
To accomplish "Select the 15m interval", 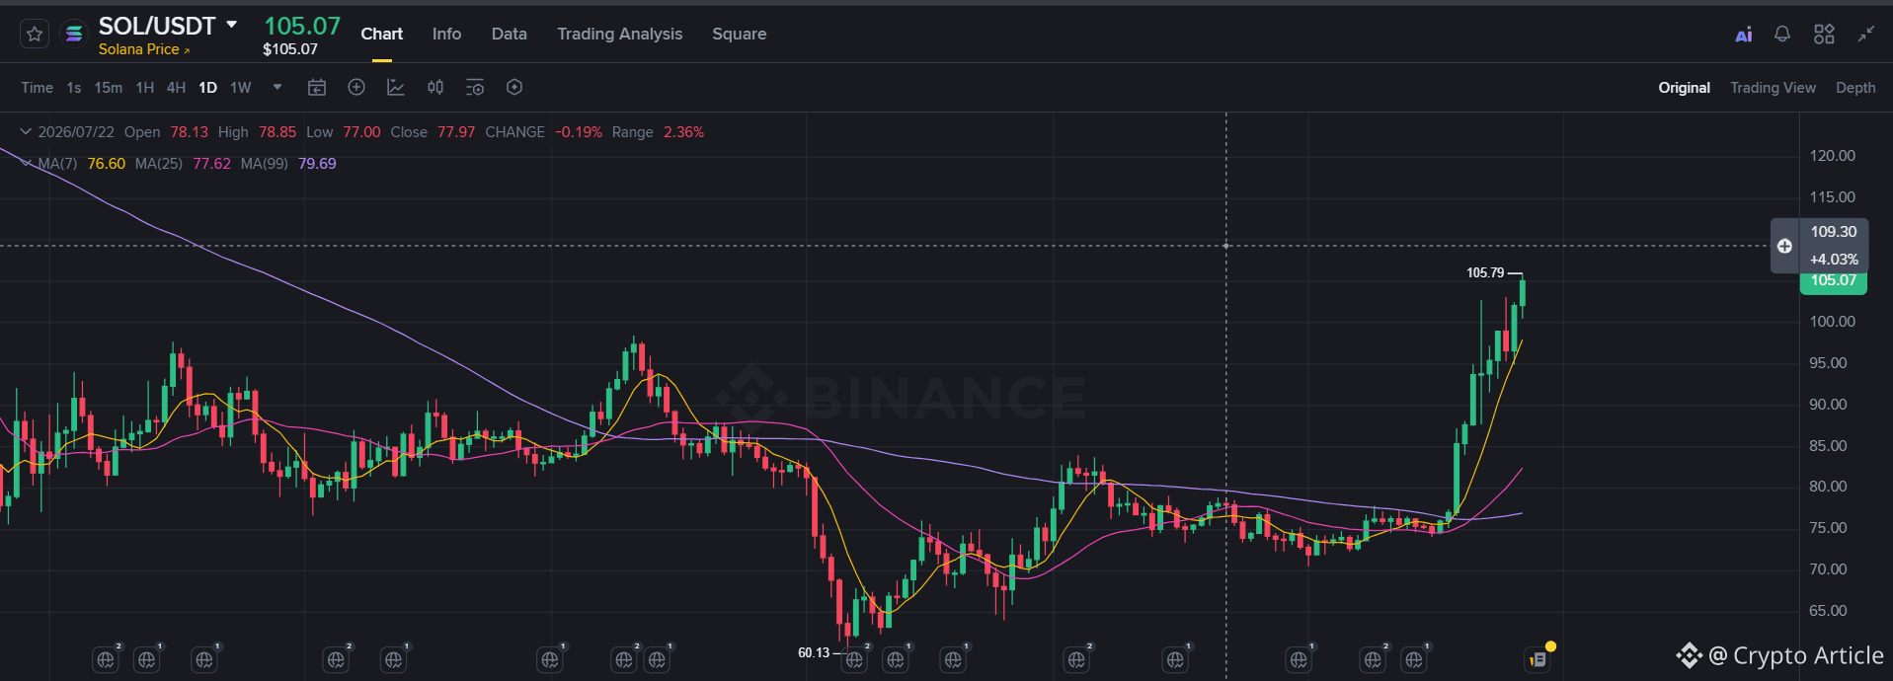I will coord(109,88).
